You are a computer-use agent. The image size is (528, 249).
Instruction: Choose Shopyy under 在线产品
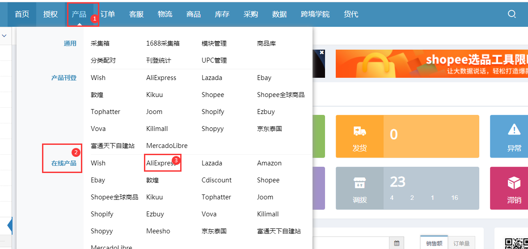tap(101, 232)
